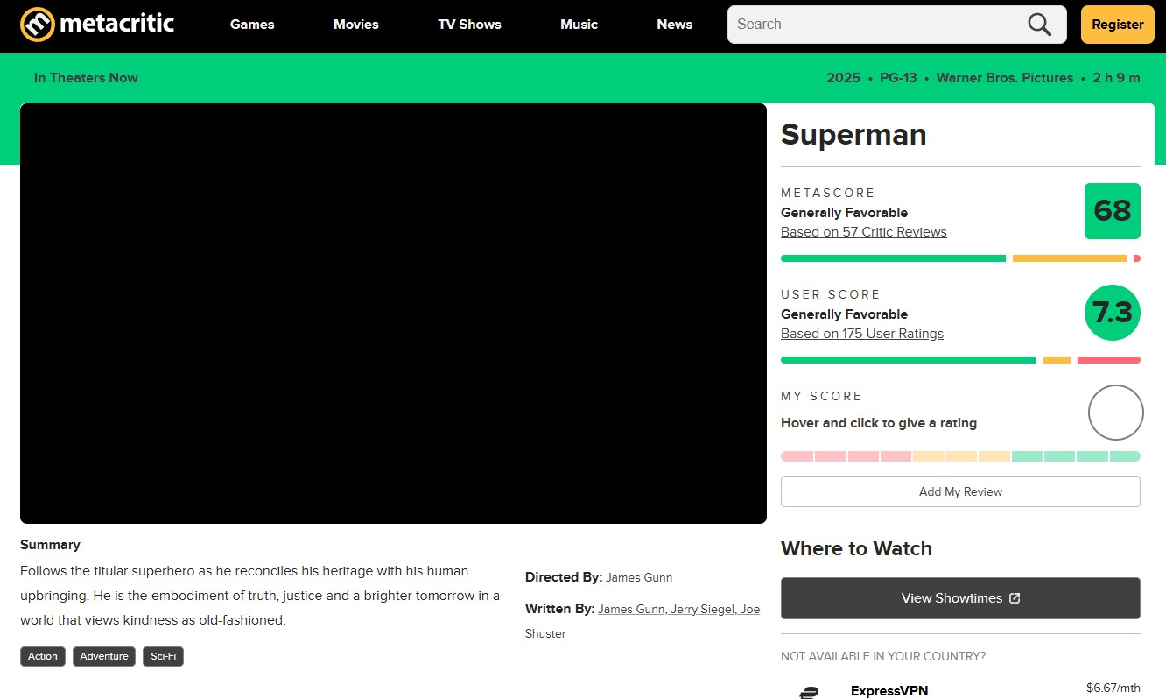Open the Music menu
The image size is (1166, 699).
coord(579,25)
